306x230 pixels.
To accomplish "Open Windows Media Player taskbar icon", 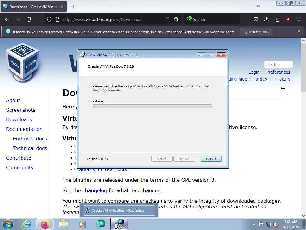I will click(82, 224).
